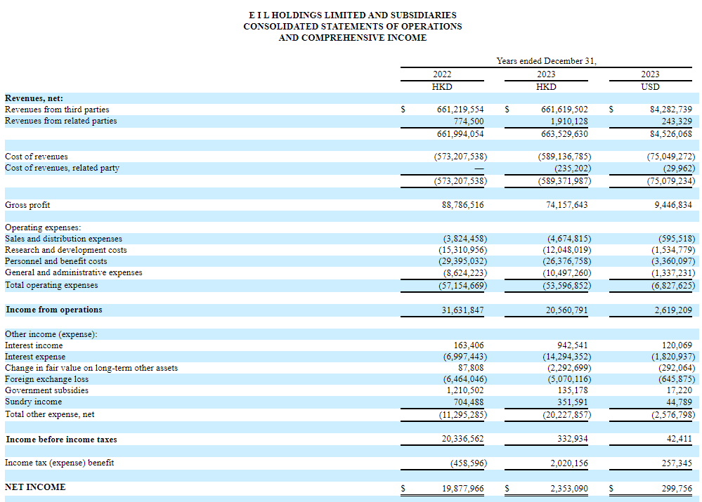Click the total (53,596,852)
The image size is (702, 502).
(x=567, y=286)
